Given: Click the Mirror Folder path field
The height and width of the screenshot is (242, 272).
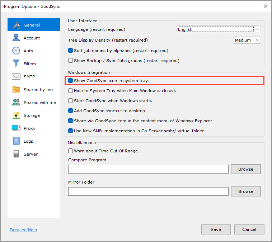Looking at the screenshot, I should tap(148, 191).
